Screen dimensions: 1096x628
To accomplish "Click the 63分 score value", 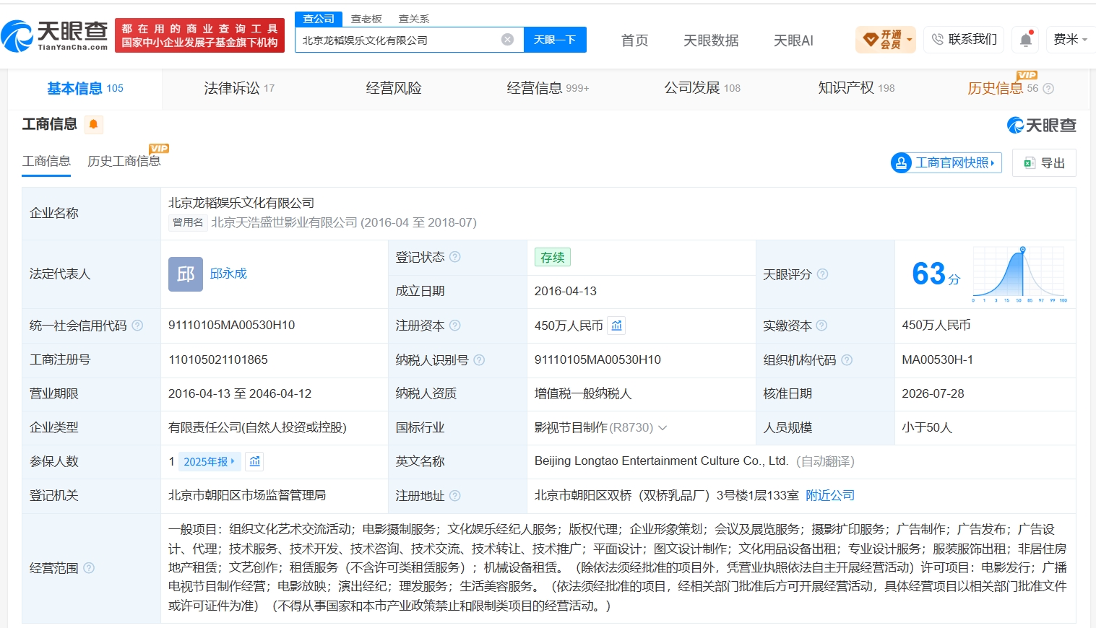I will [x=936, y=274].
